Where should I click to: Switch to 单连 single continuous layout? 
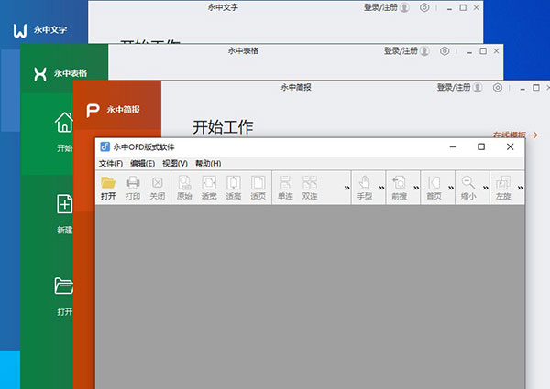(x=285, y=187)
